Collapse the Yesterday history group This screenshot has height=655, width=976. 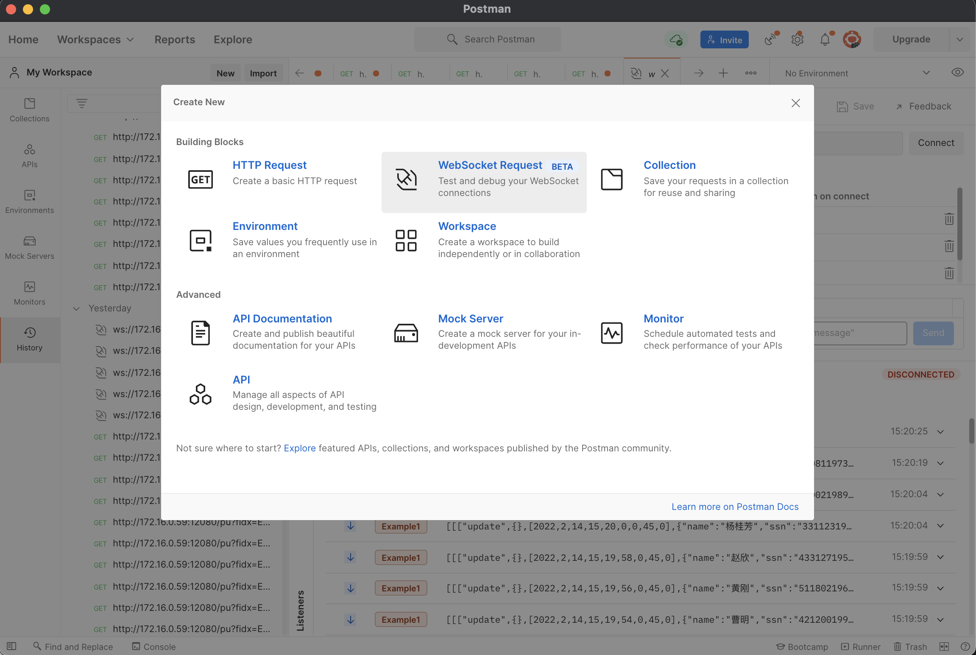coord(76,308)
